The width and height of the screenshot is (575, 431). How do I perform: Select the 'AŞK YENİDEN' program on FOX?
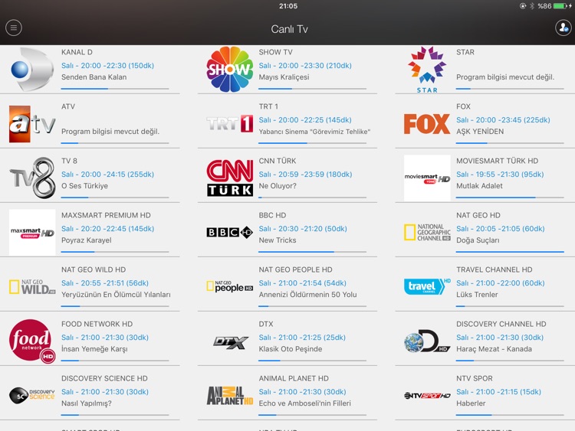480,132
